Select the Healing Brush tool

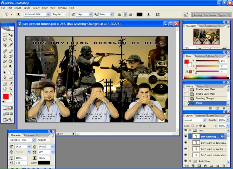(5, 51)
